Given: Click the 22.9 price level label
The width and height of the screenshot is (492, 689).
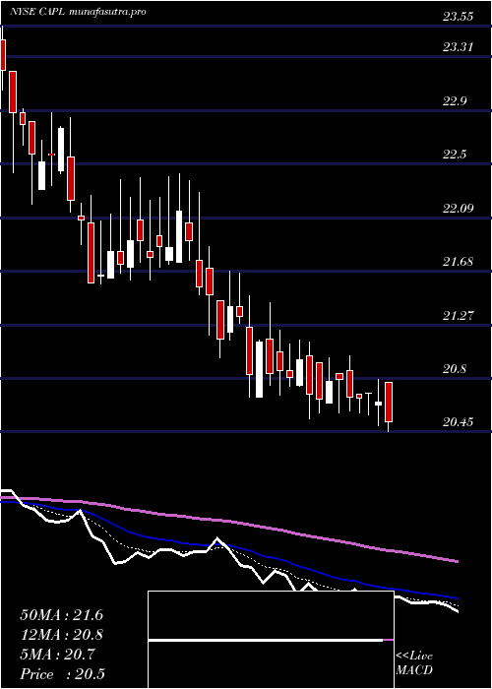Looking at the screenshot, I should 455,101.
